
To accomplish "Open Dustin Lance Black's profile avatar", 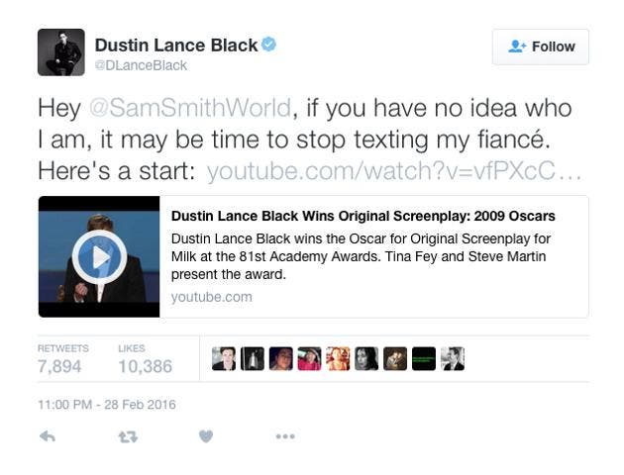I will (x=61, y=52).
